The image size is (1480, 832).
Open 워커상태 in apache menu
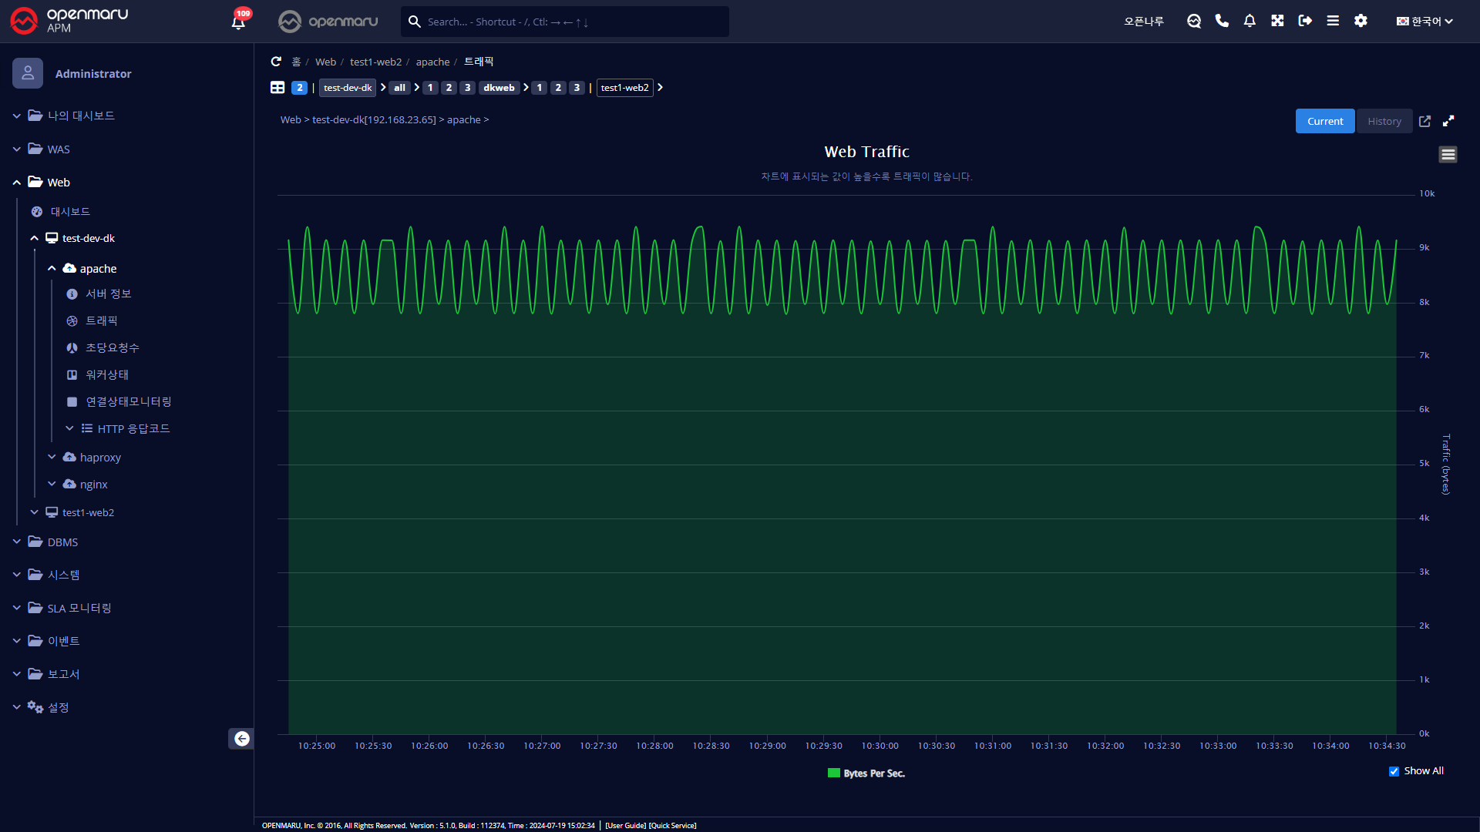click(107, 374)
